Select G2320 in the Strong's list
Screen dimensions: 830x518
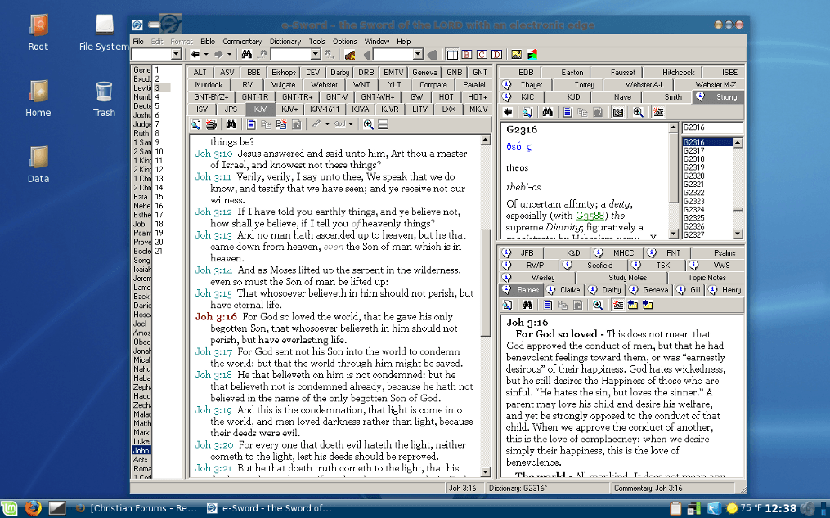tap(693, 176)
